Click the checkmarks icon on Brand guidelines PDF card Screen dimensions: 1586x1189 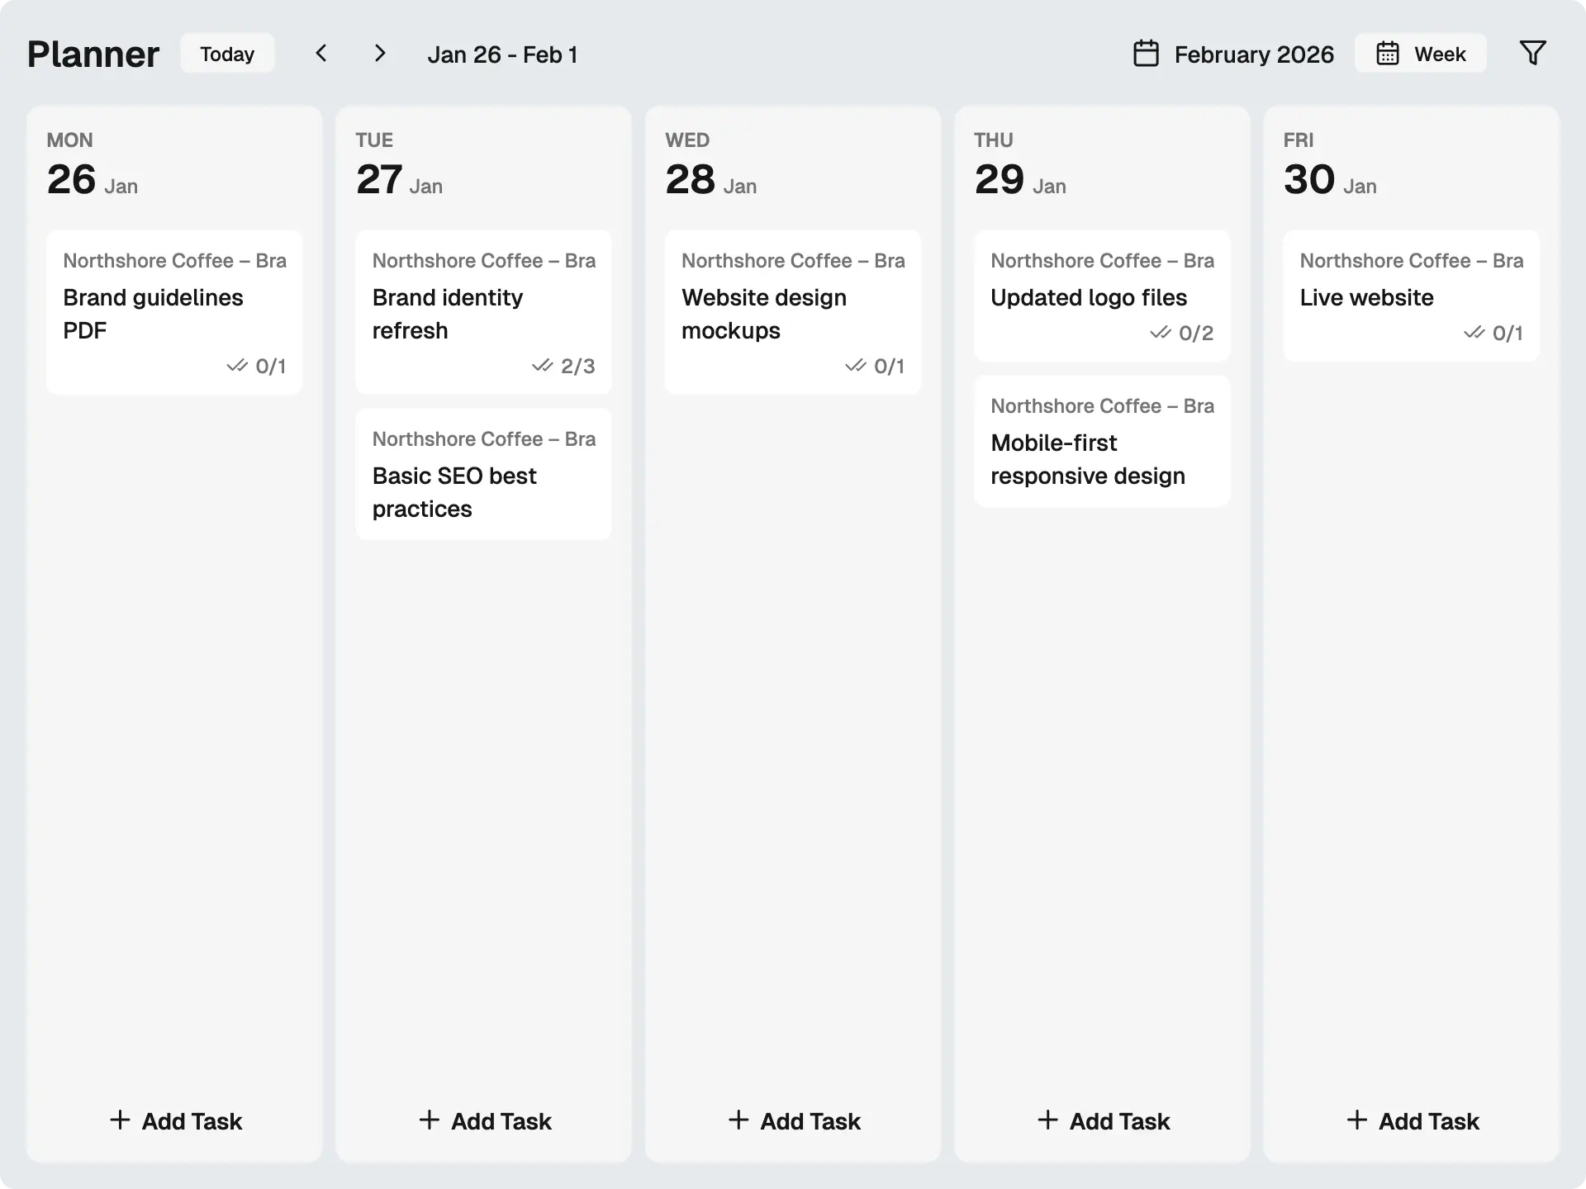coord(237,366)
